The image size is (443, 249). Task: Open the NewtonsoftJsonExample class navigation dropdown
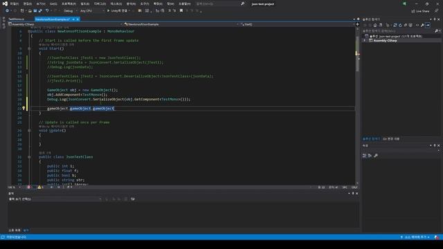pyautogui.click(x=181, y=24)
